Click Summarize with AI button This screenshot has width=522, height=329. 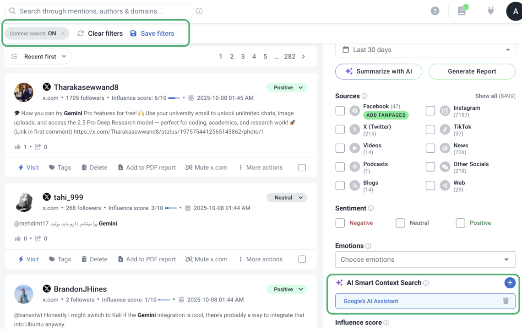click(379, 71)
